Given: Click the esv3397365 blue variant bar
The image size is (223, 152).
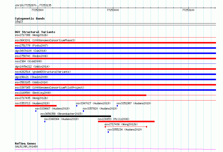Looking at the screenshot, I should click(115, 90).
